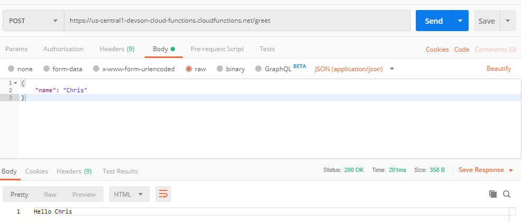Image resolution: width=522 pixels, height=222 pixels.
Task: Send the request
Action: click(x=434, y=21)
